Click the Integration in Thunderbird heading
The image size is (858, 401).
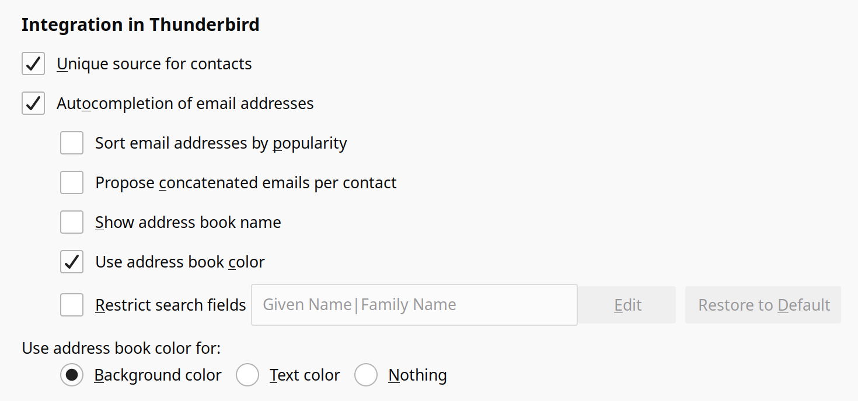click(x=140, y=25)
